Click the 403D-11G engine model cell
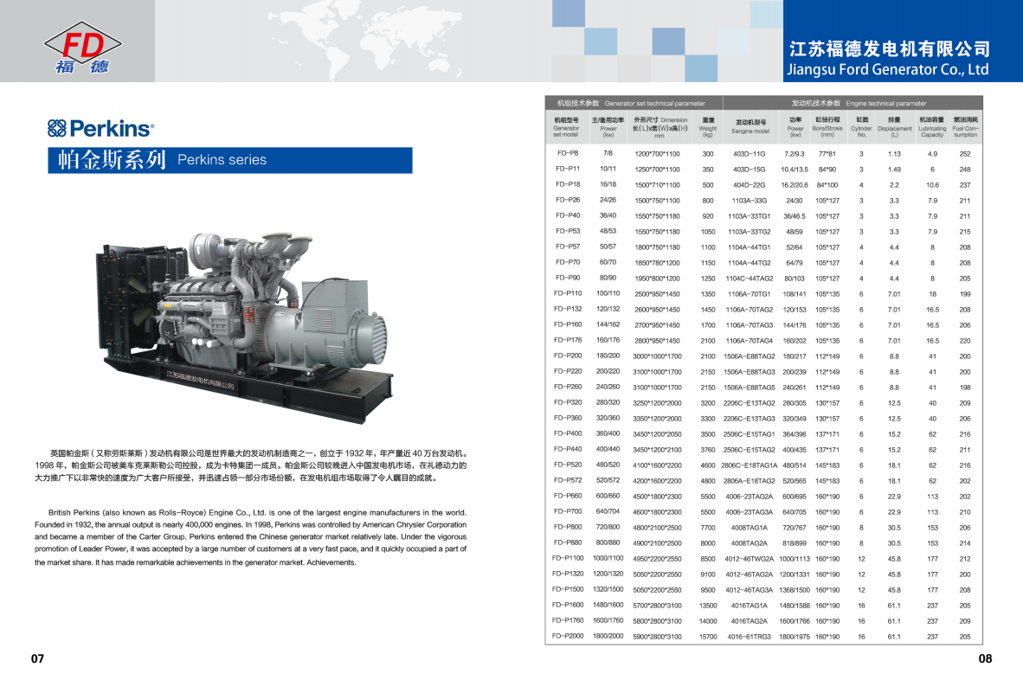This screenshot has width=1023, height=693. [x=749, y=154]
